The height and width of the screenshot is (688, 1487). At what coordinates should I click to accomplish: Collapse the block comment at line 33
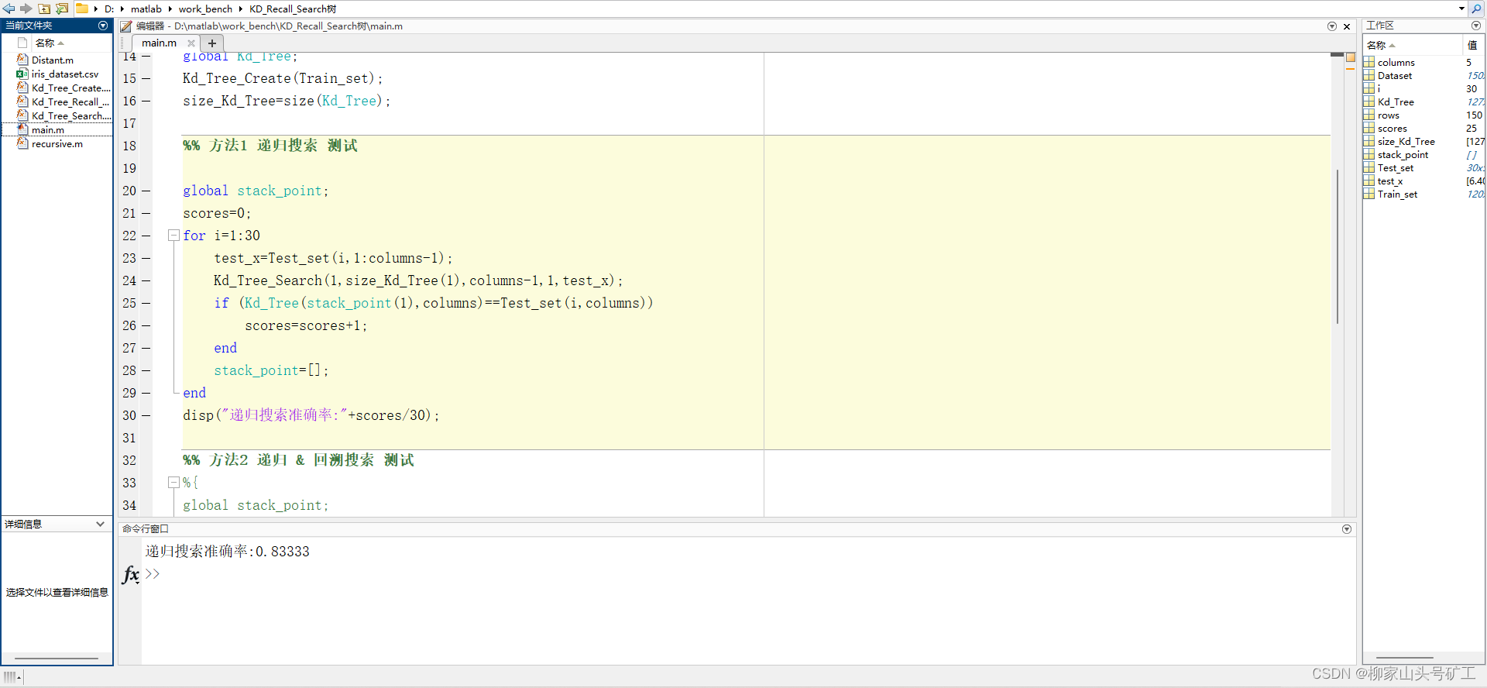(173, 482)
